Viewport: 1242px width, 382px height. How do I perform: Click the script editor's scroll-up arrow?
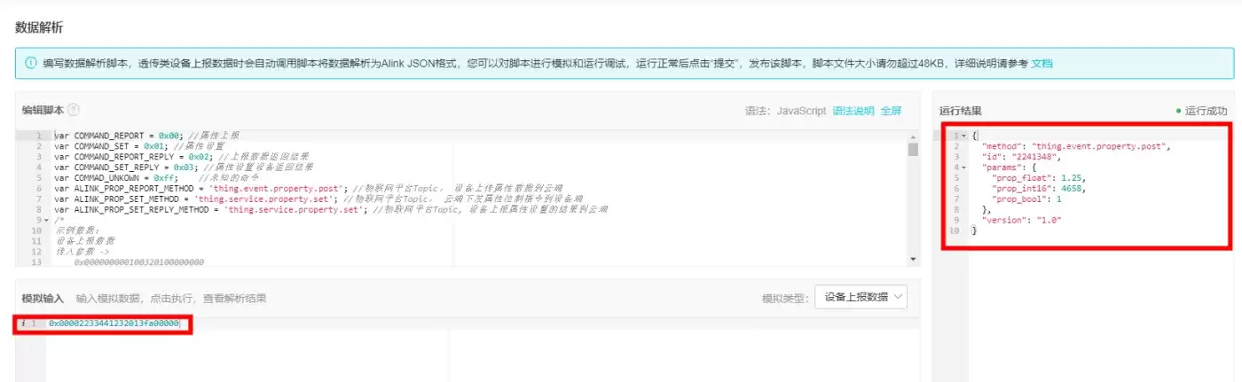click(x=913, y=136)
